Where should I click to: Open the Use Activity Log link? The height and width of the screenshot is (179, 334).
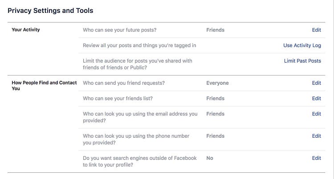[302, 45]
